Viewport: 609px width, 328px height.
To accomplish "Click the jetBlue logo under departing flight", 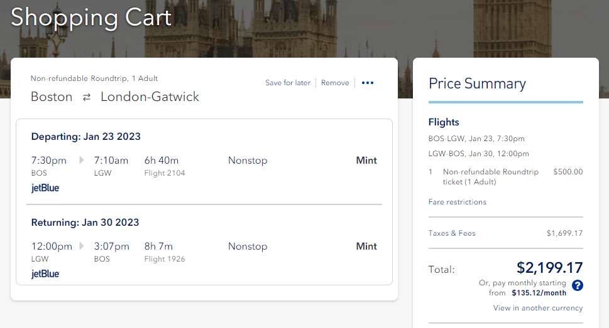I will [x=45, y=188].
